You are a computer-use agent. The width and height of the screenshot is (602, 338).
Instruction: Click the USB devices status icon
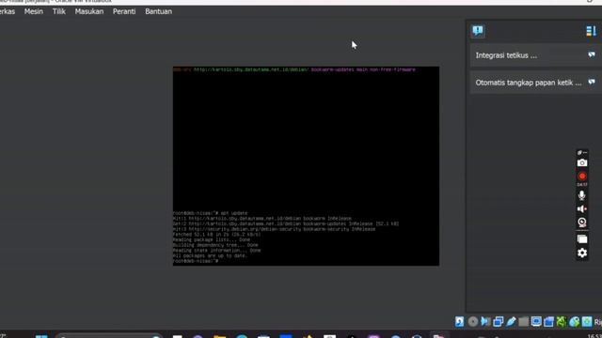coord(511,322)
